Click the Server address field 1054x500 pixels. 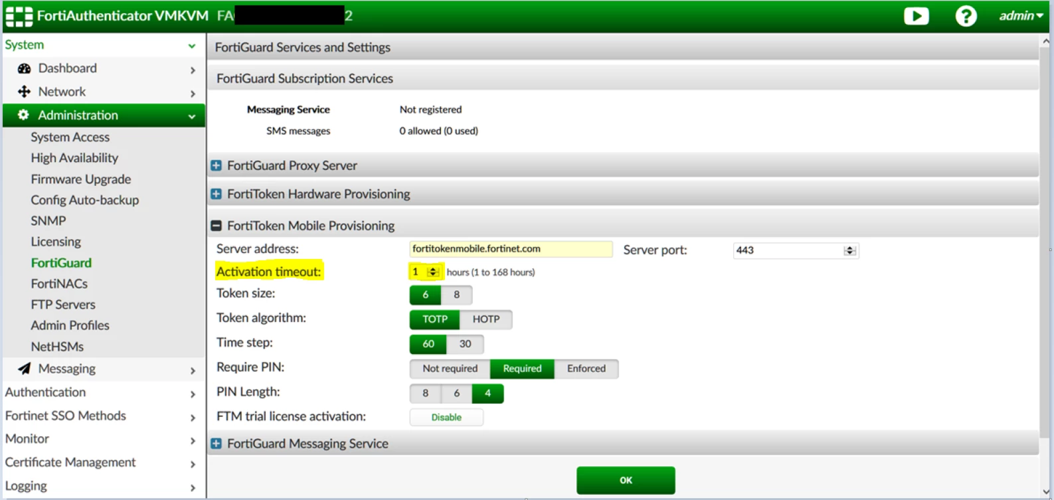(x=511, y=249)
